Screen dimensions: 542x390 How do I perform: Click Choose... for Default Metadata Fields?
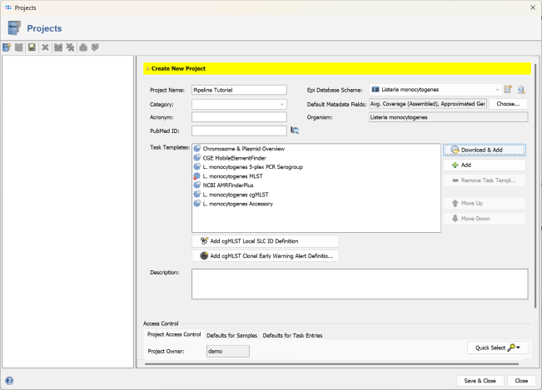507,104
